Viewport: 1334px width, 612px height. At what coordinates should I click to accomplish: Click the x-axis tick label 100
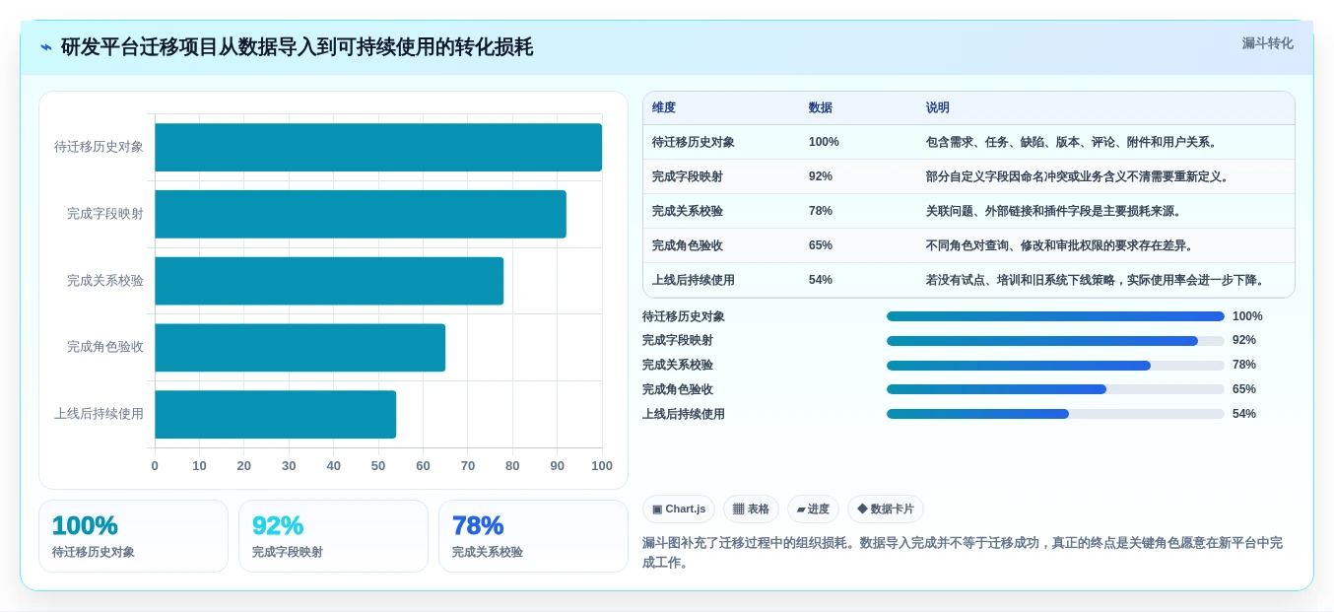pyautogui.click(x=602, y=466)
